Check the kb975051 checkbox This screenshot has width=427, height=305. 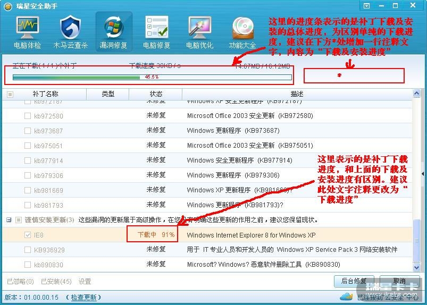(x=28, y=146)
